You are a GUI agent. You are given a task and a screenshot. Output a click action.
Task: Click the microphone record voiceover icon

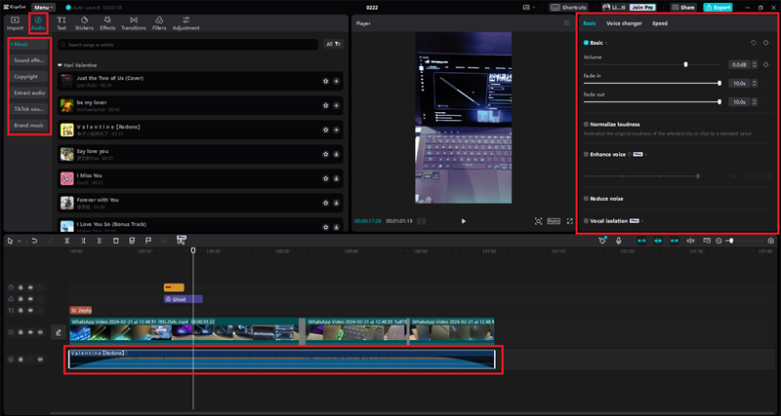[619, 241]
